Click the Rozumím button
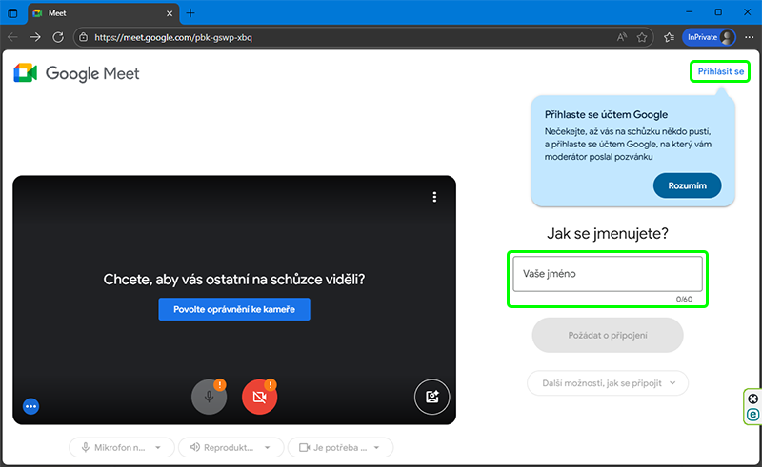The width and height of the screenshot is (762, 467). [687, 186]
